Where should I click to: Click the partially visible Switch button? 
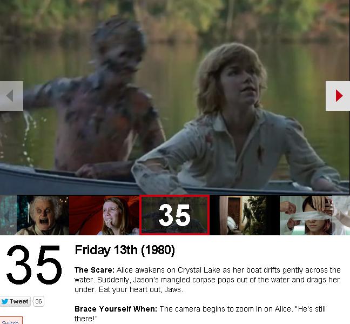point(11,321)
